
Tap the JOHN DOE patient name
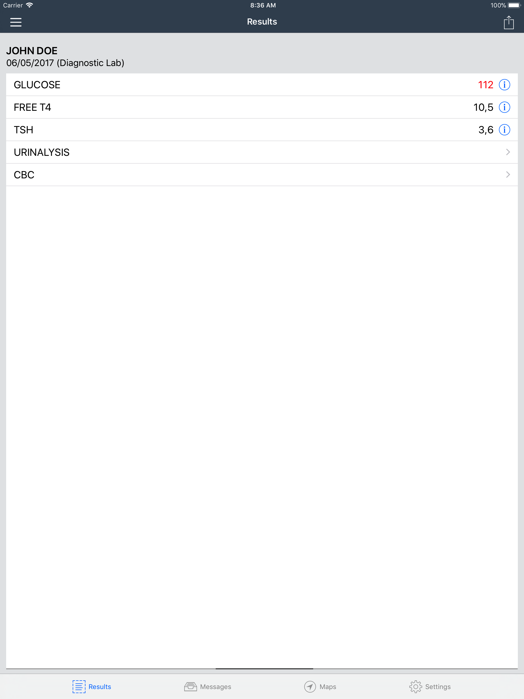pyautogui.click(x=32, y=51)
